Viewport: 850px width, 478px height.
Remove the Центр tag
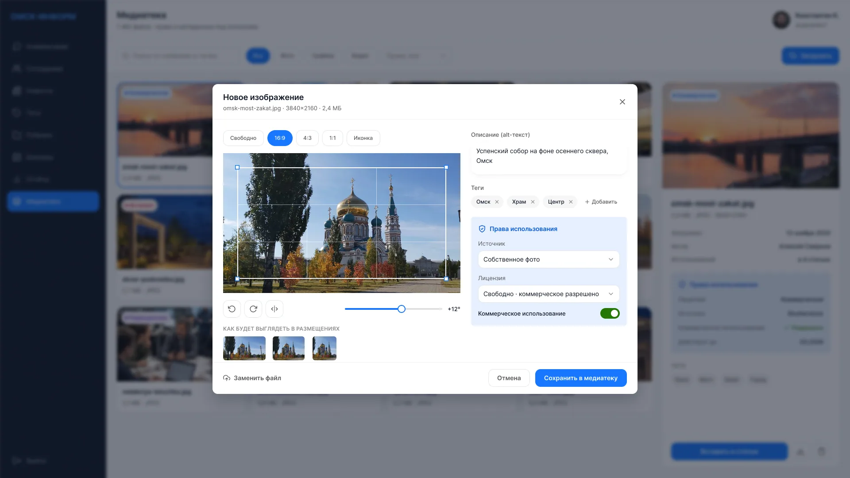[571, 202]
